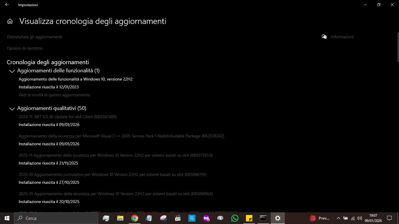Viewport: 399px width, 224px height.
Task: Collapse Aggiornamenti delle funzionalità section
Action: pos(12,71)
